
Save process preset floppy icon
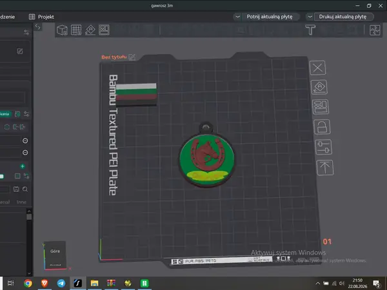click(16, 189)
